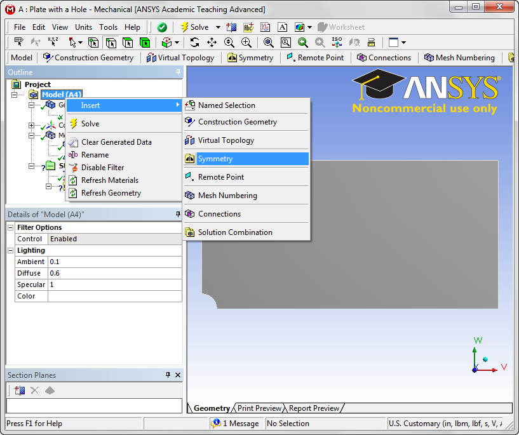Click the Solve lightning button in toolbar
The image size is (519, 435).
(x=194, y=27)
